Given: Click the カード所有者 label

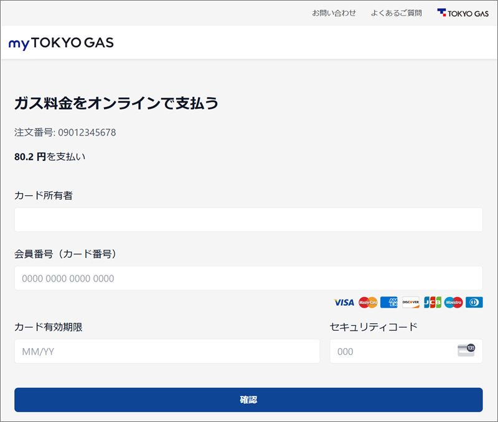Looking at the screenshot, I should 44,196.
